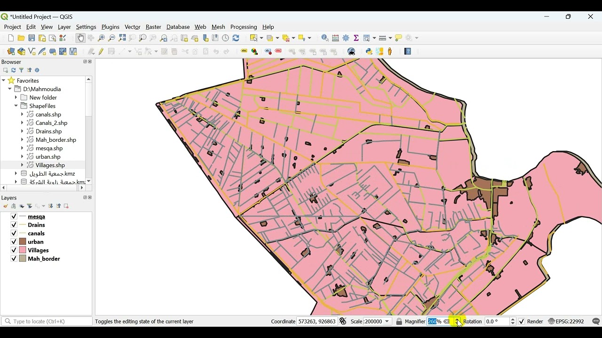
Task: Open Layer Styling brush icon in Layers panel
Action: click(x=6, y=206)
